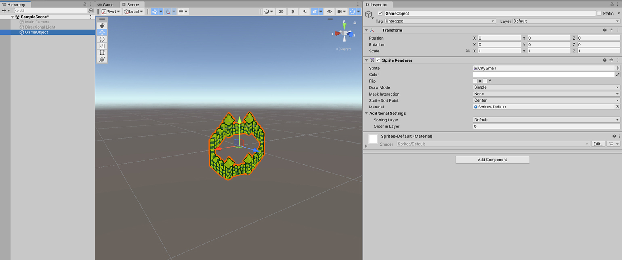The image size is (622, 260).
Task: Select the Hand (View) tool
Action: click(102, 25)
